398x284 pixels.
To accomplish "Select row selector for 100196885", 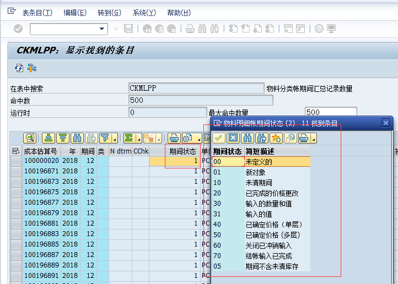I will (x=16, y=244).
